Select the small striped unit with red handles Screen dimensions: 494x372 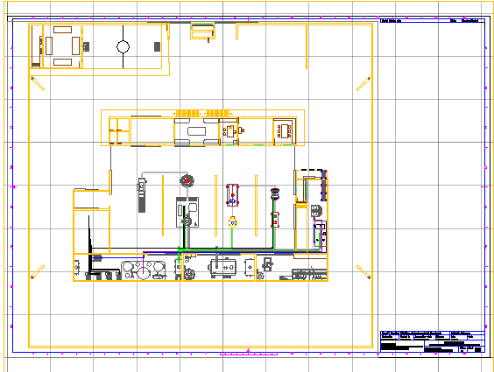tap(275, 194)
